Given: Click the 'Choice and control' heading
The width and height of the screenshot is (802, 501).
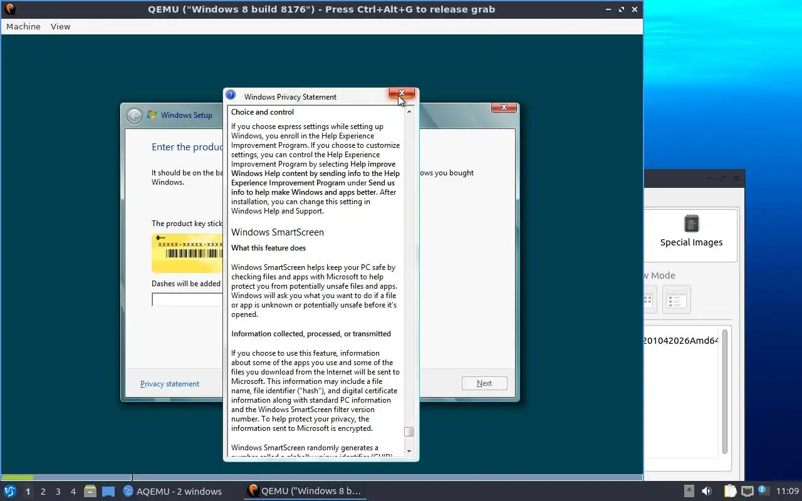Looking at the screenshot, I should [x=263, y=112].
